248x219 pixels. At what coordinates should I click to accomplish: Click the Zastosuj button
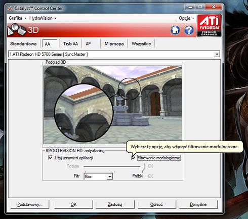click(115, 204)
